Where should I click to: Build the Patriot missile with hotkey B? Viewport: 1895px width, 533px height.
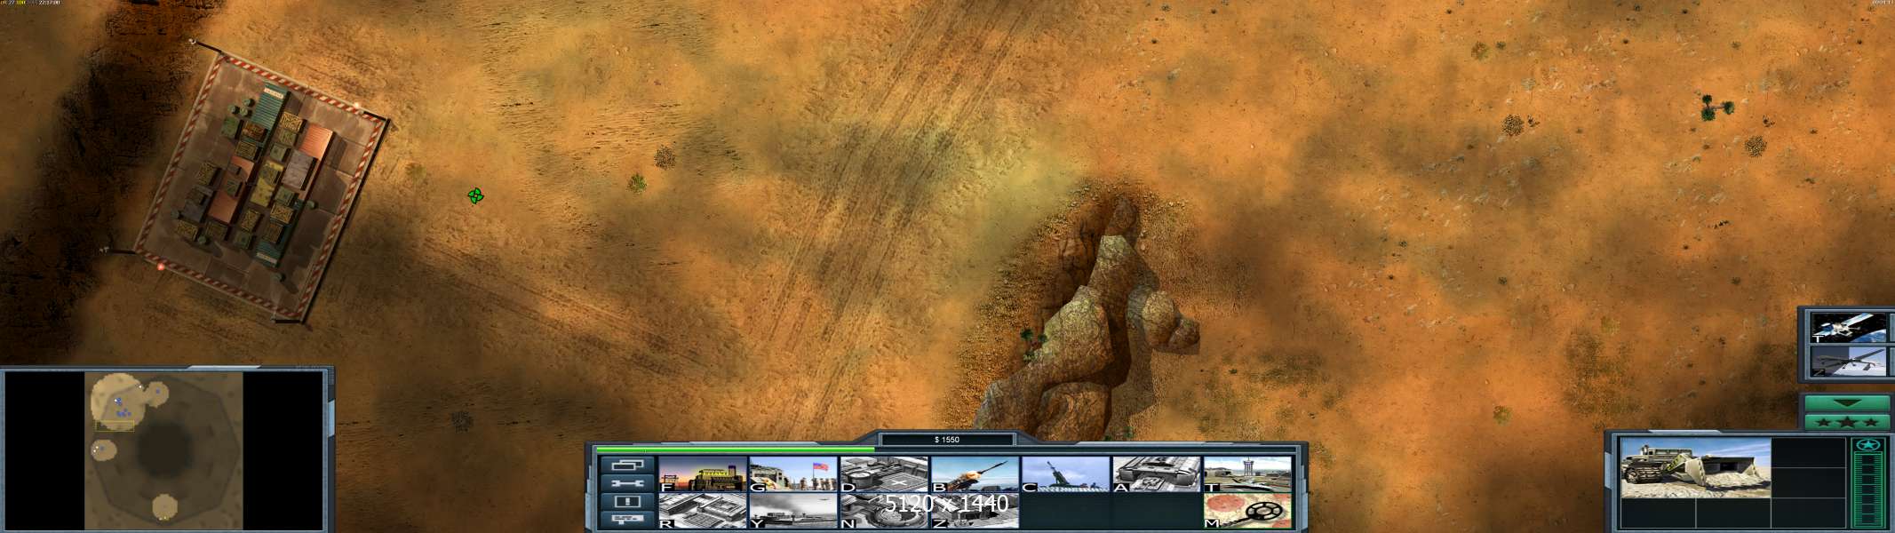975,474
